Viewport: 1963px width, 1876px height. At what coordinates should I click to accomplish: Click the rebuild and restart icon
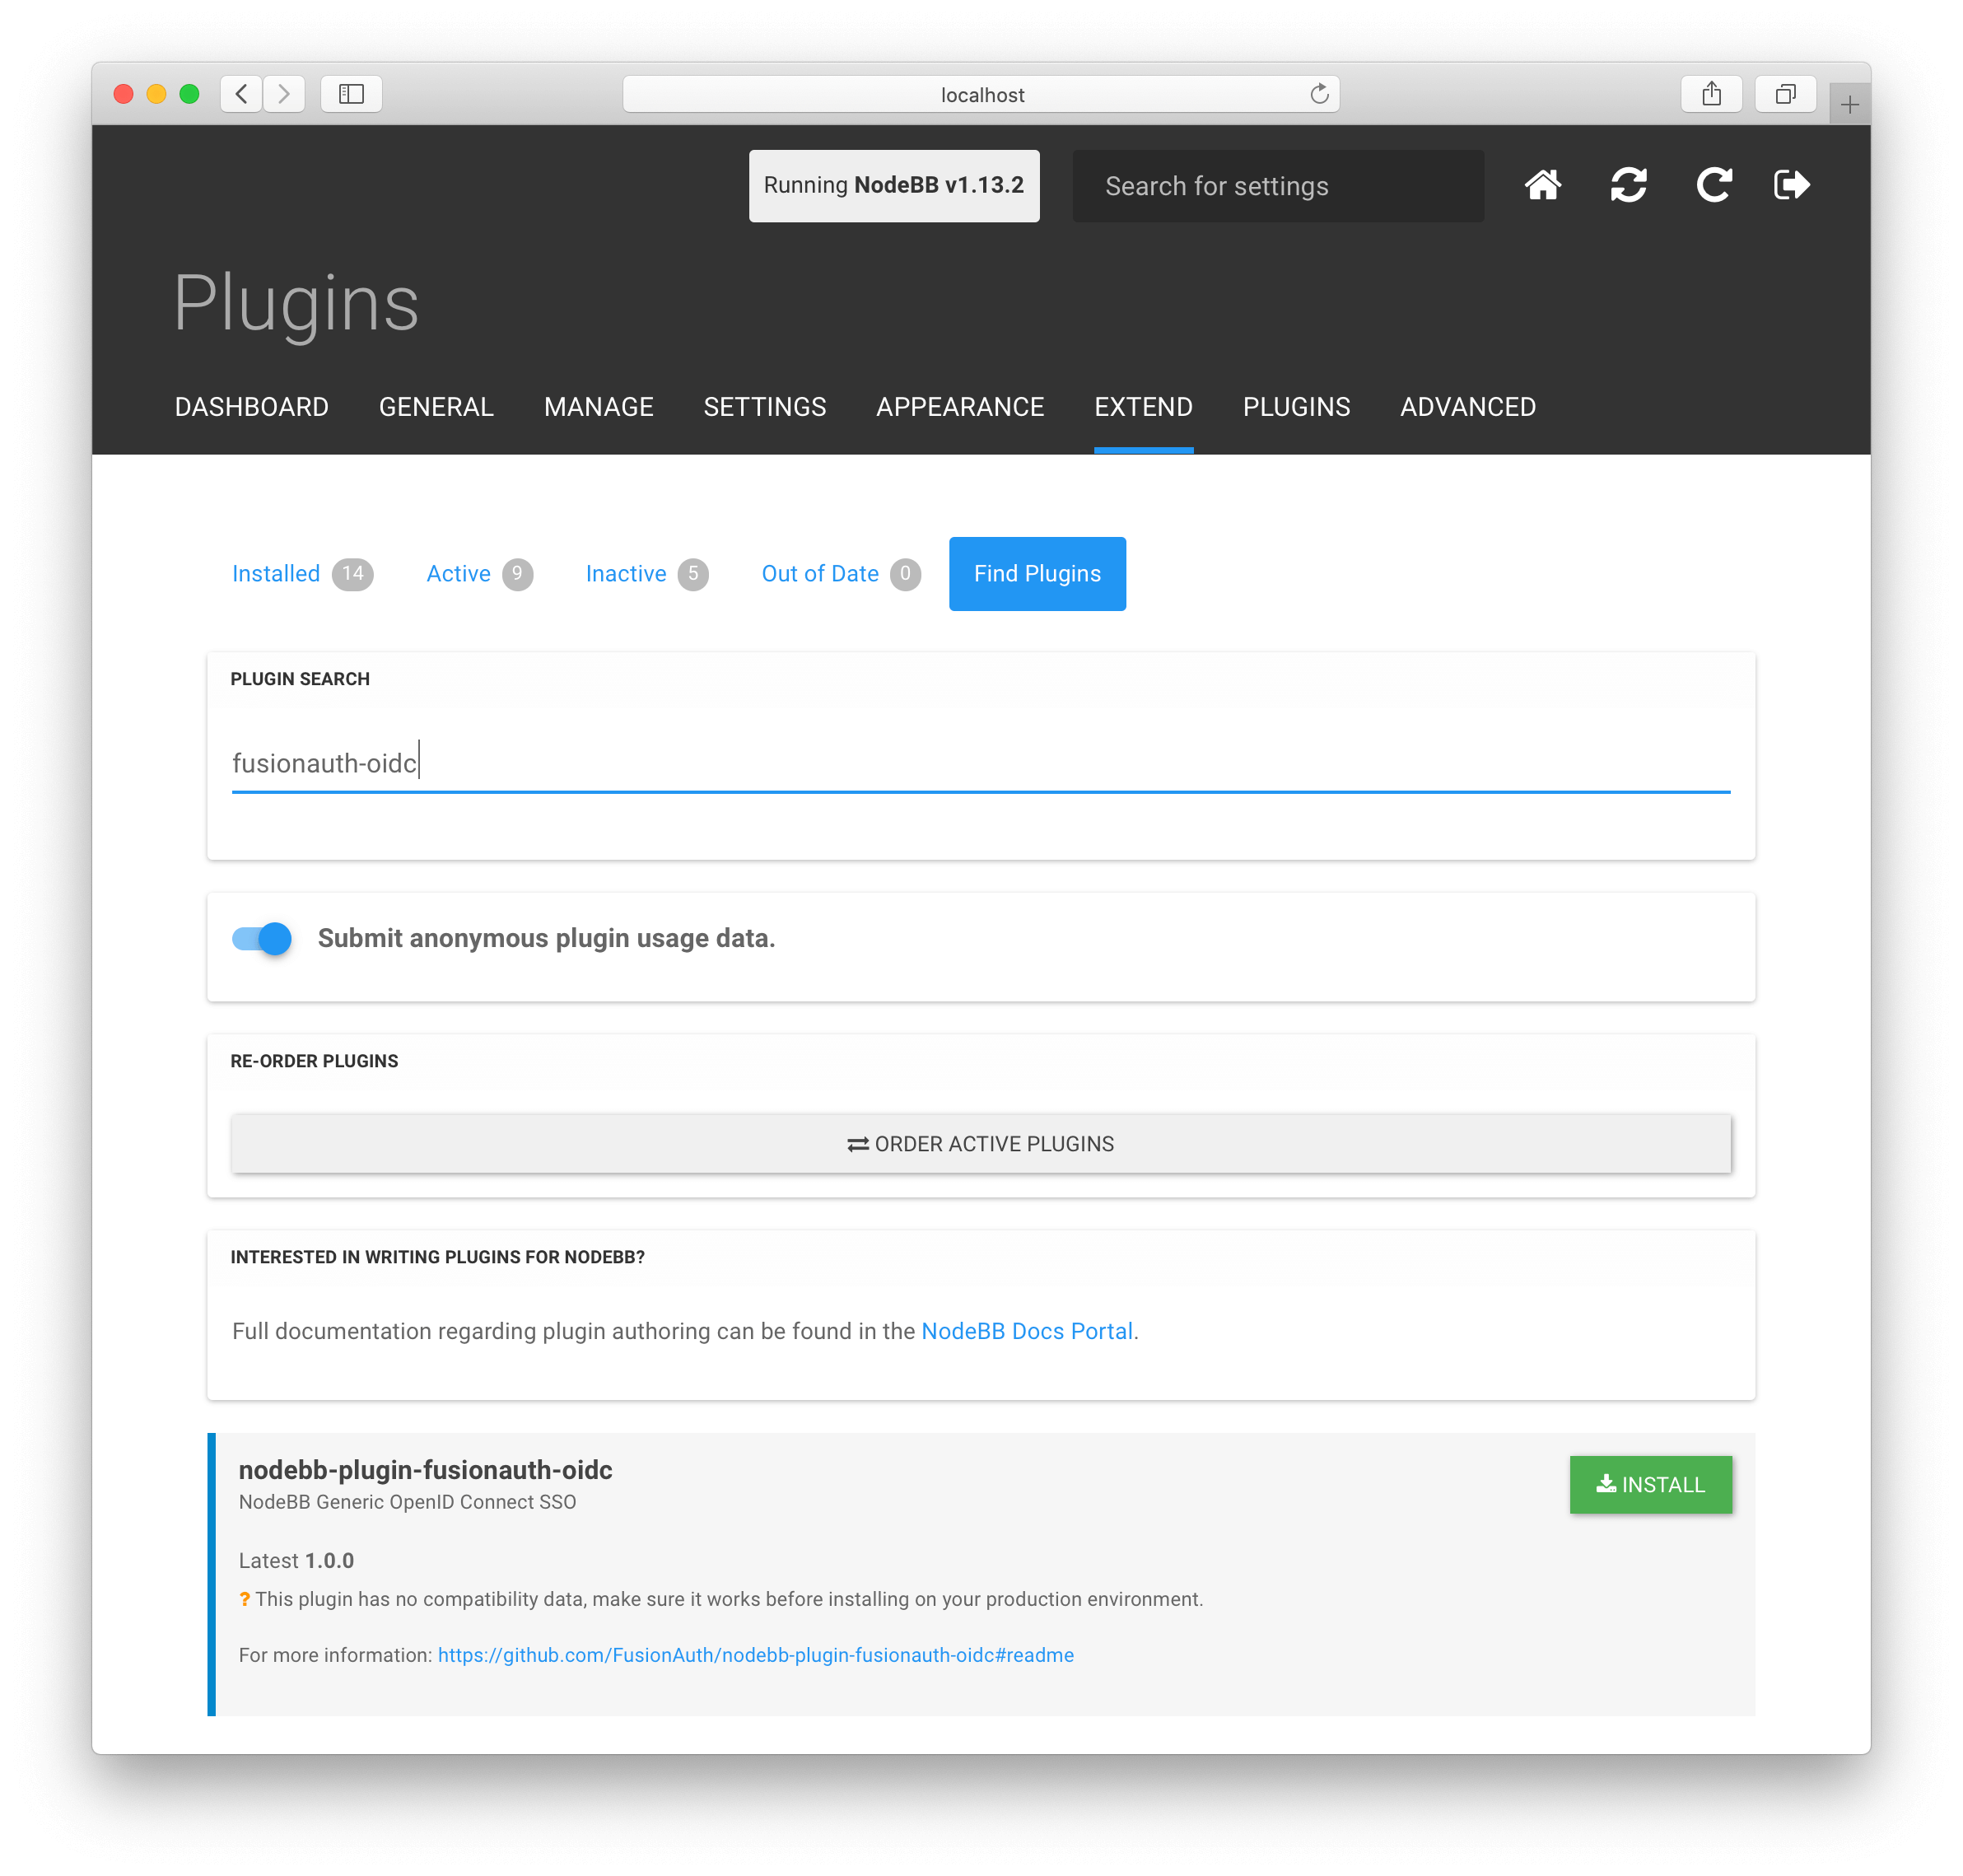pos(1628,185)
